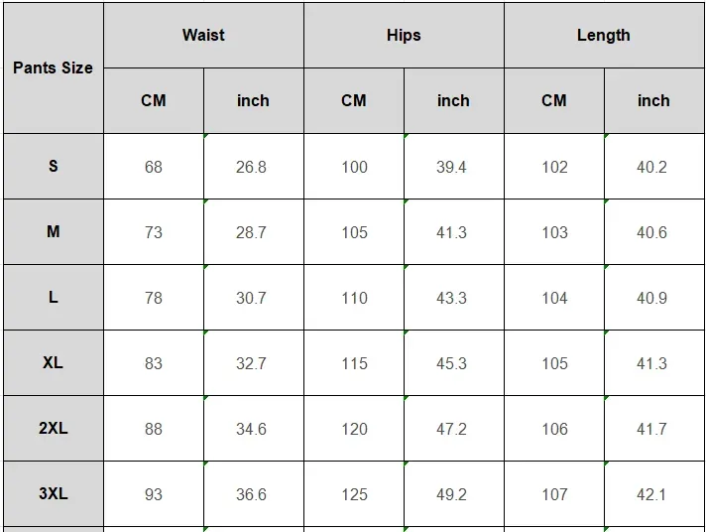Select length inch cell 42.1
The width and height of the screenshot is (706, 532).
click(651, 494)
